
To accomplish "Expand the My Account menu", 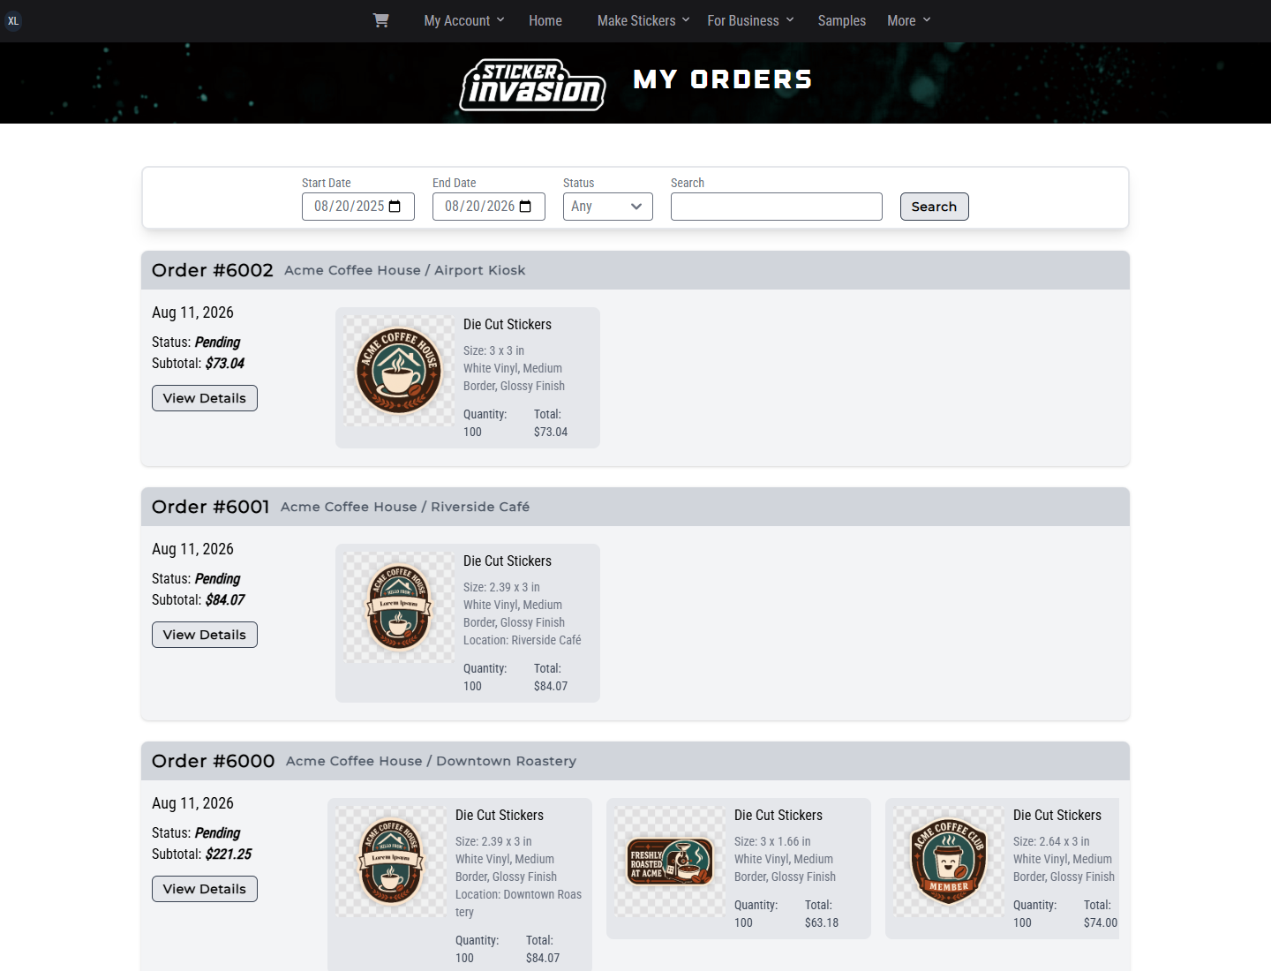I will coord(464,20).
